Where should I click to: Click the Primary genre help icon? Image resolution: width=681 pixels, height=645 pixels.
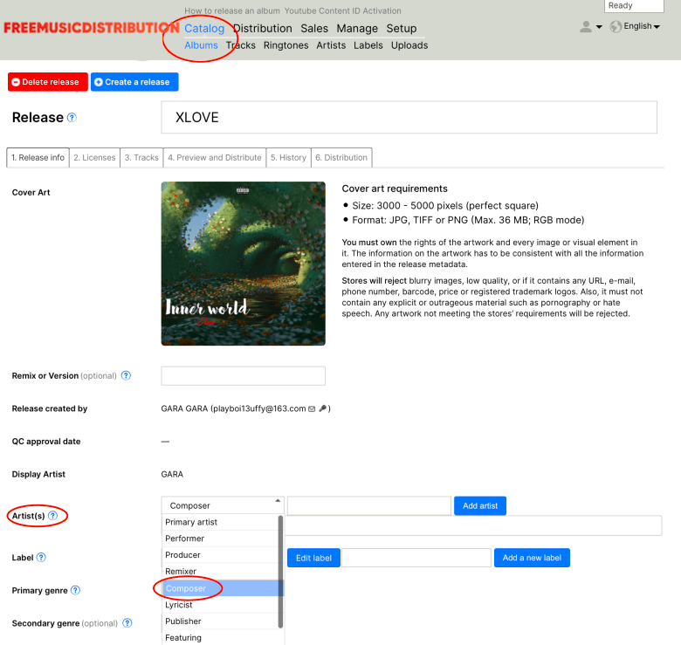coord(75,591)
